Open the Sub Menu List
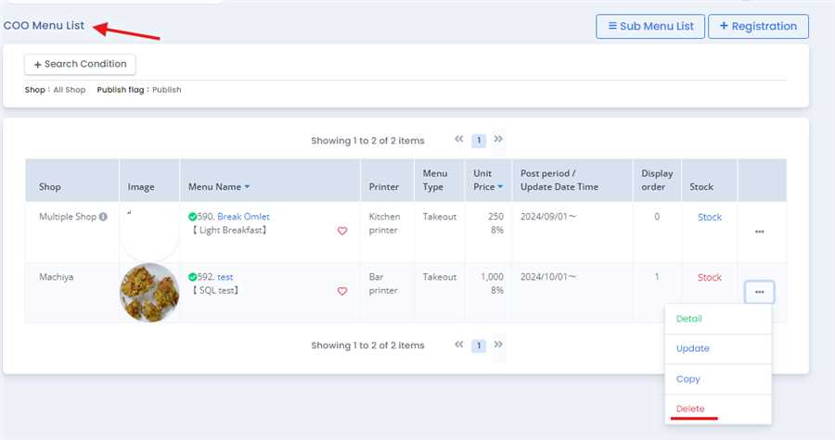The image size is (835, 440). point(649,26)
